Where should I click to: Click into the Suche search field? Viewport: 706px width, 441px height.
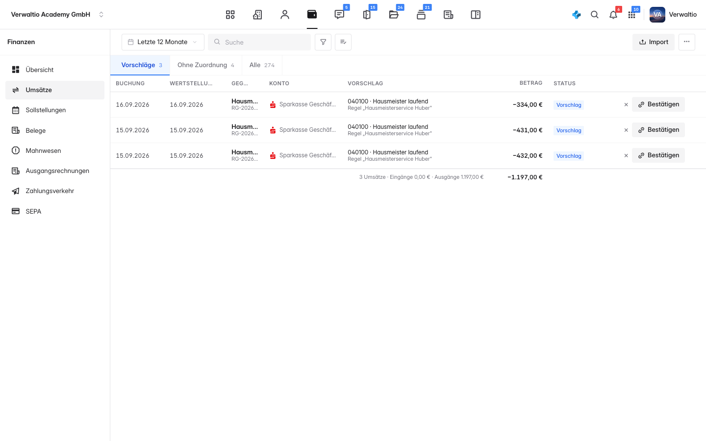pos(259,42)
